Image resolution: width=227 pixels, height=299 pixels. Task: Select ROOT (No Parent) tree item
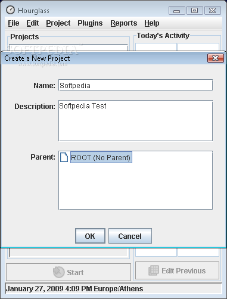tap(101, 157)
